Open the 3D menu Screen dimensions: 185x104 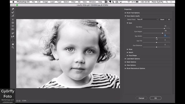pos(79,2)
